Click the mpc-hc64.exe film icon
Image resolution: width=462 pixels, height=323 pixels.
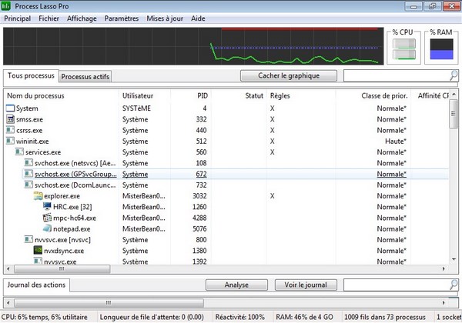tap(47, 218)
